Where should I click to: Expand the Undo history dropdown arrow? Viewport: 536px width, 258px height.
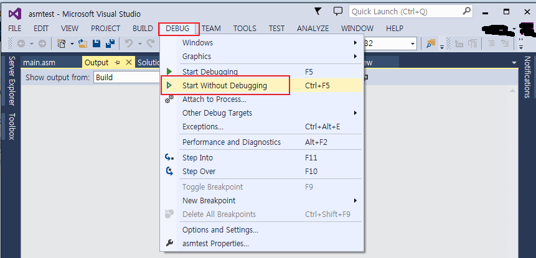pyautogui.click(x=140, y=44)
